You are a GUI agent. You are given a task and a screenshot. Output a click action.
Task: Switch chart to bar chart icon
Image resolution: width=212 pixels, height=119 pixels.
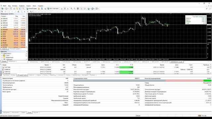coord(62,9)
